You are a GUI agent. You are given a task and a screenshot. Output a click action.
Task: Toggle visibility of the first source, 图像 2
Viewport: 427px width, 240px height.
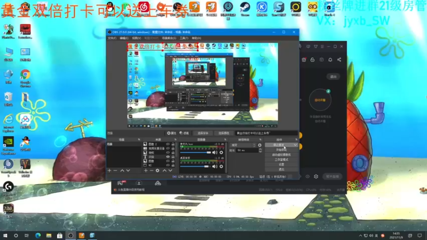click(x=168, y=144)
